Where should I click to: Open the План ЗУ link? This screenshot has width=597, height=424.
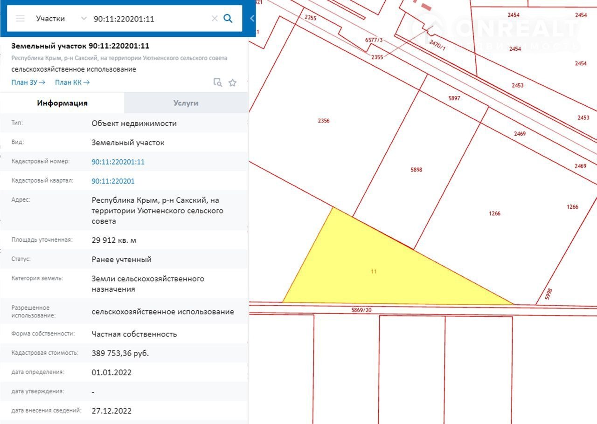tap(28, 82)
